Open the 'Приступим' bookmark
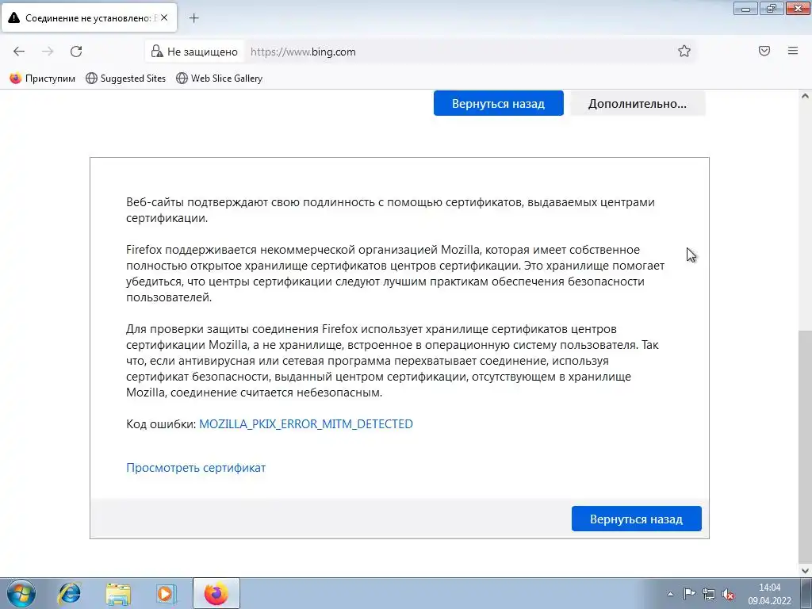Viewport: 812px width, 609px height. 43,79
